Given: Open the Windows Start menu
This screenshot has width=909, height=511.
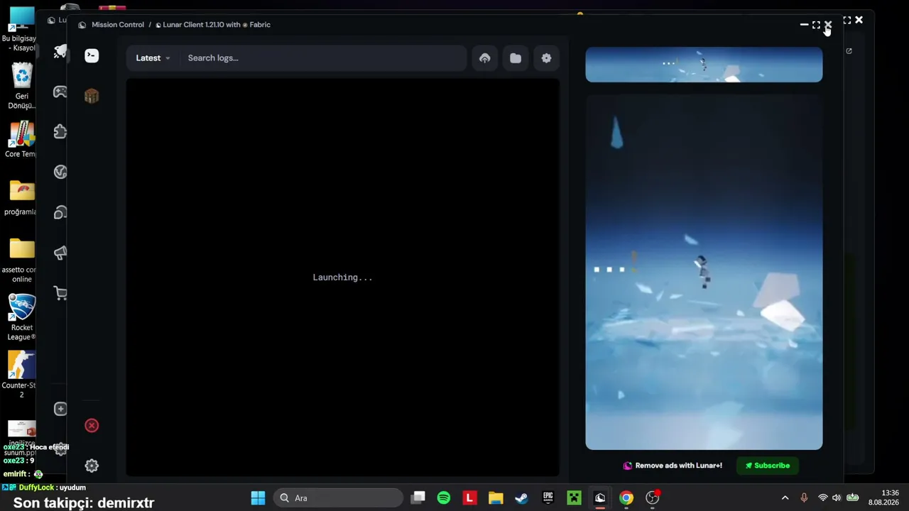Looking at the screenshot, I should tap(258, 498).
